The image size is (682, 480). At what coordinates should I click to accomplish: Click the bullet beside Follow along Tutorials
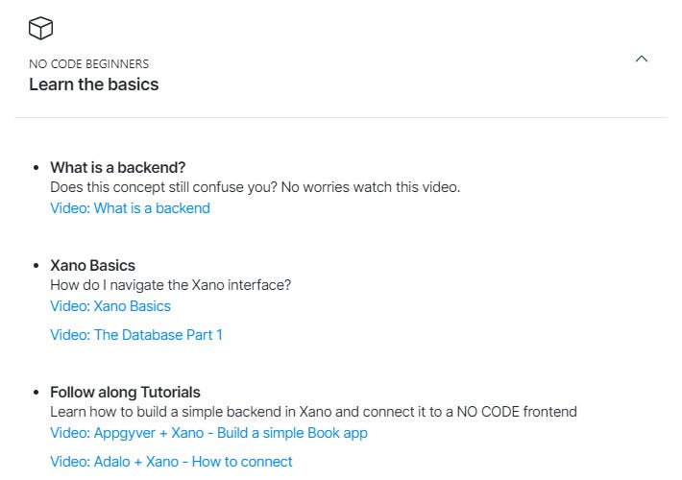point(37,393)
